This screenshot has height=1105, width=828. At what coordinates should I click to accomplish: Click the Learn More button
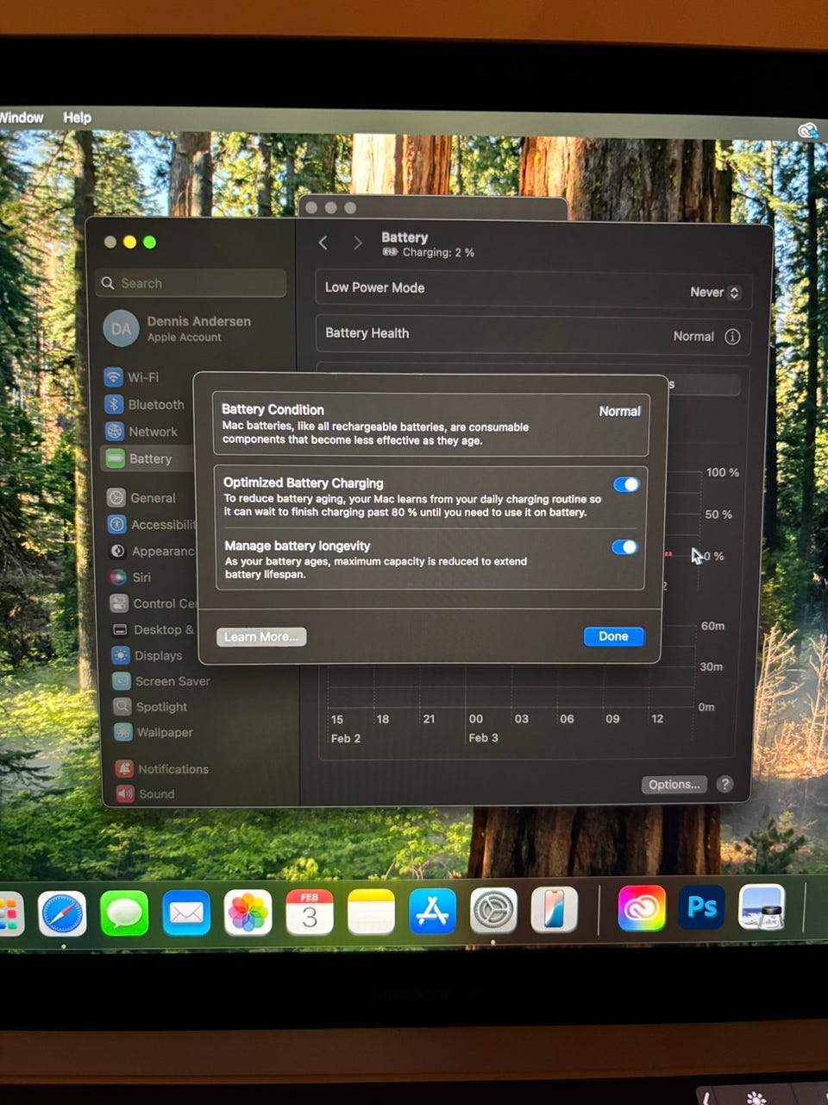261,637
